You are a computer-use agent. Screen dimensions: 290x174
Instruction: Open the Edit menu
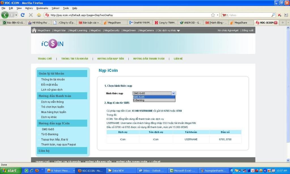(11, 8)
